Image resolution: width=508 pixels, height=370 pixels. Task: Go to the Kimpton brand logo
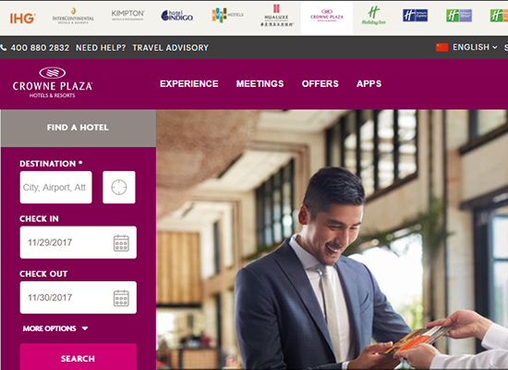(127, 15)
